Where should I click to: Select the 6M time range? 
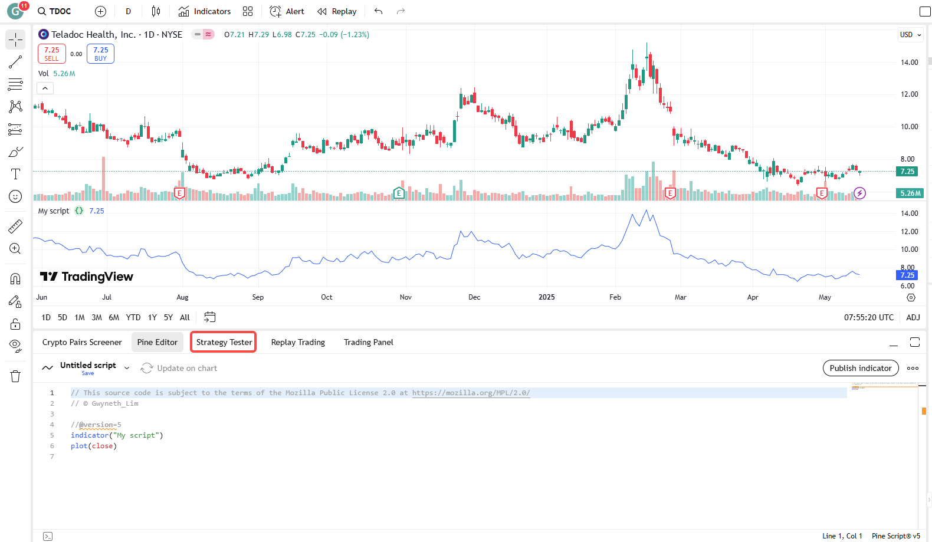pyautogui.click(x=114, y=317)
